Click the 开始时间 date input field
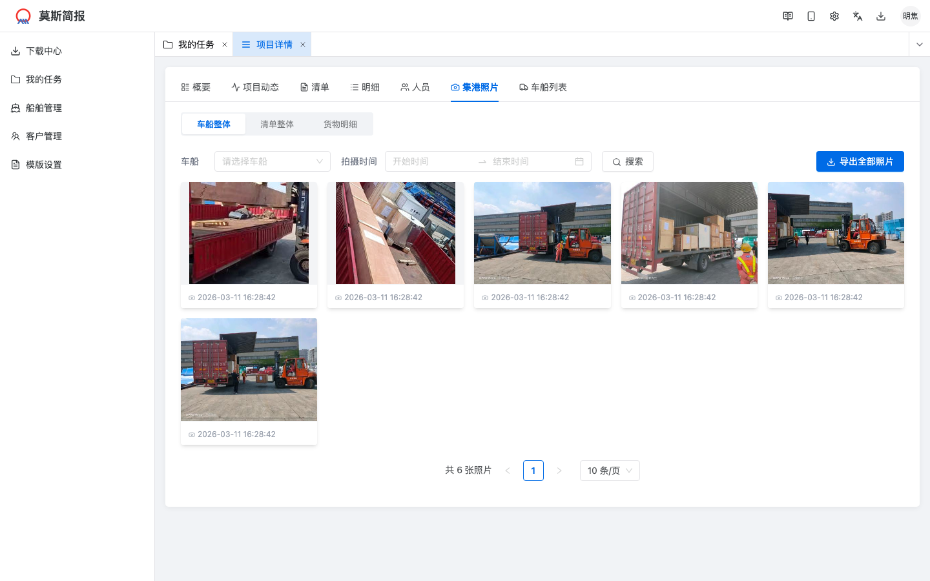 [x=429, y=161]
